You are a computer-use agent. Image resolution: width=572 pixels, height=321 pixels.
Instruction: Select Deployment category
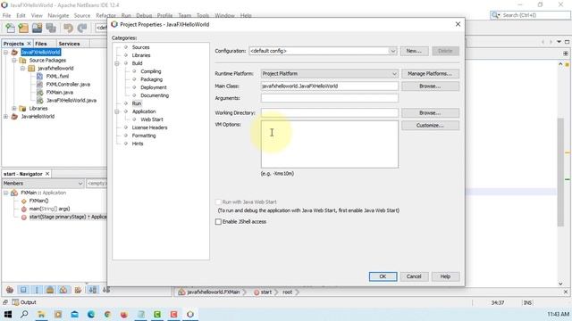(x=154, y=87)
